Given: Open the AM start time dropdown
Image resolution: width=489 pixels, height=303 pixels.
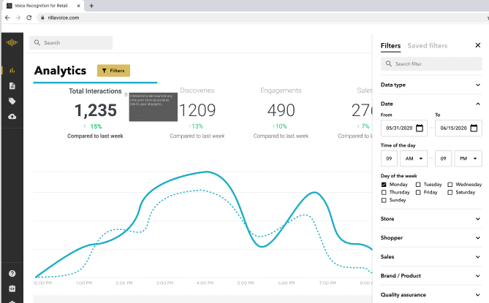Looking at the screenshot, I should click(x=413, y=158).
